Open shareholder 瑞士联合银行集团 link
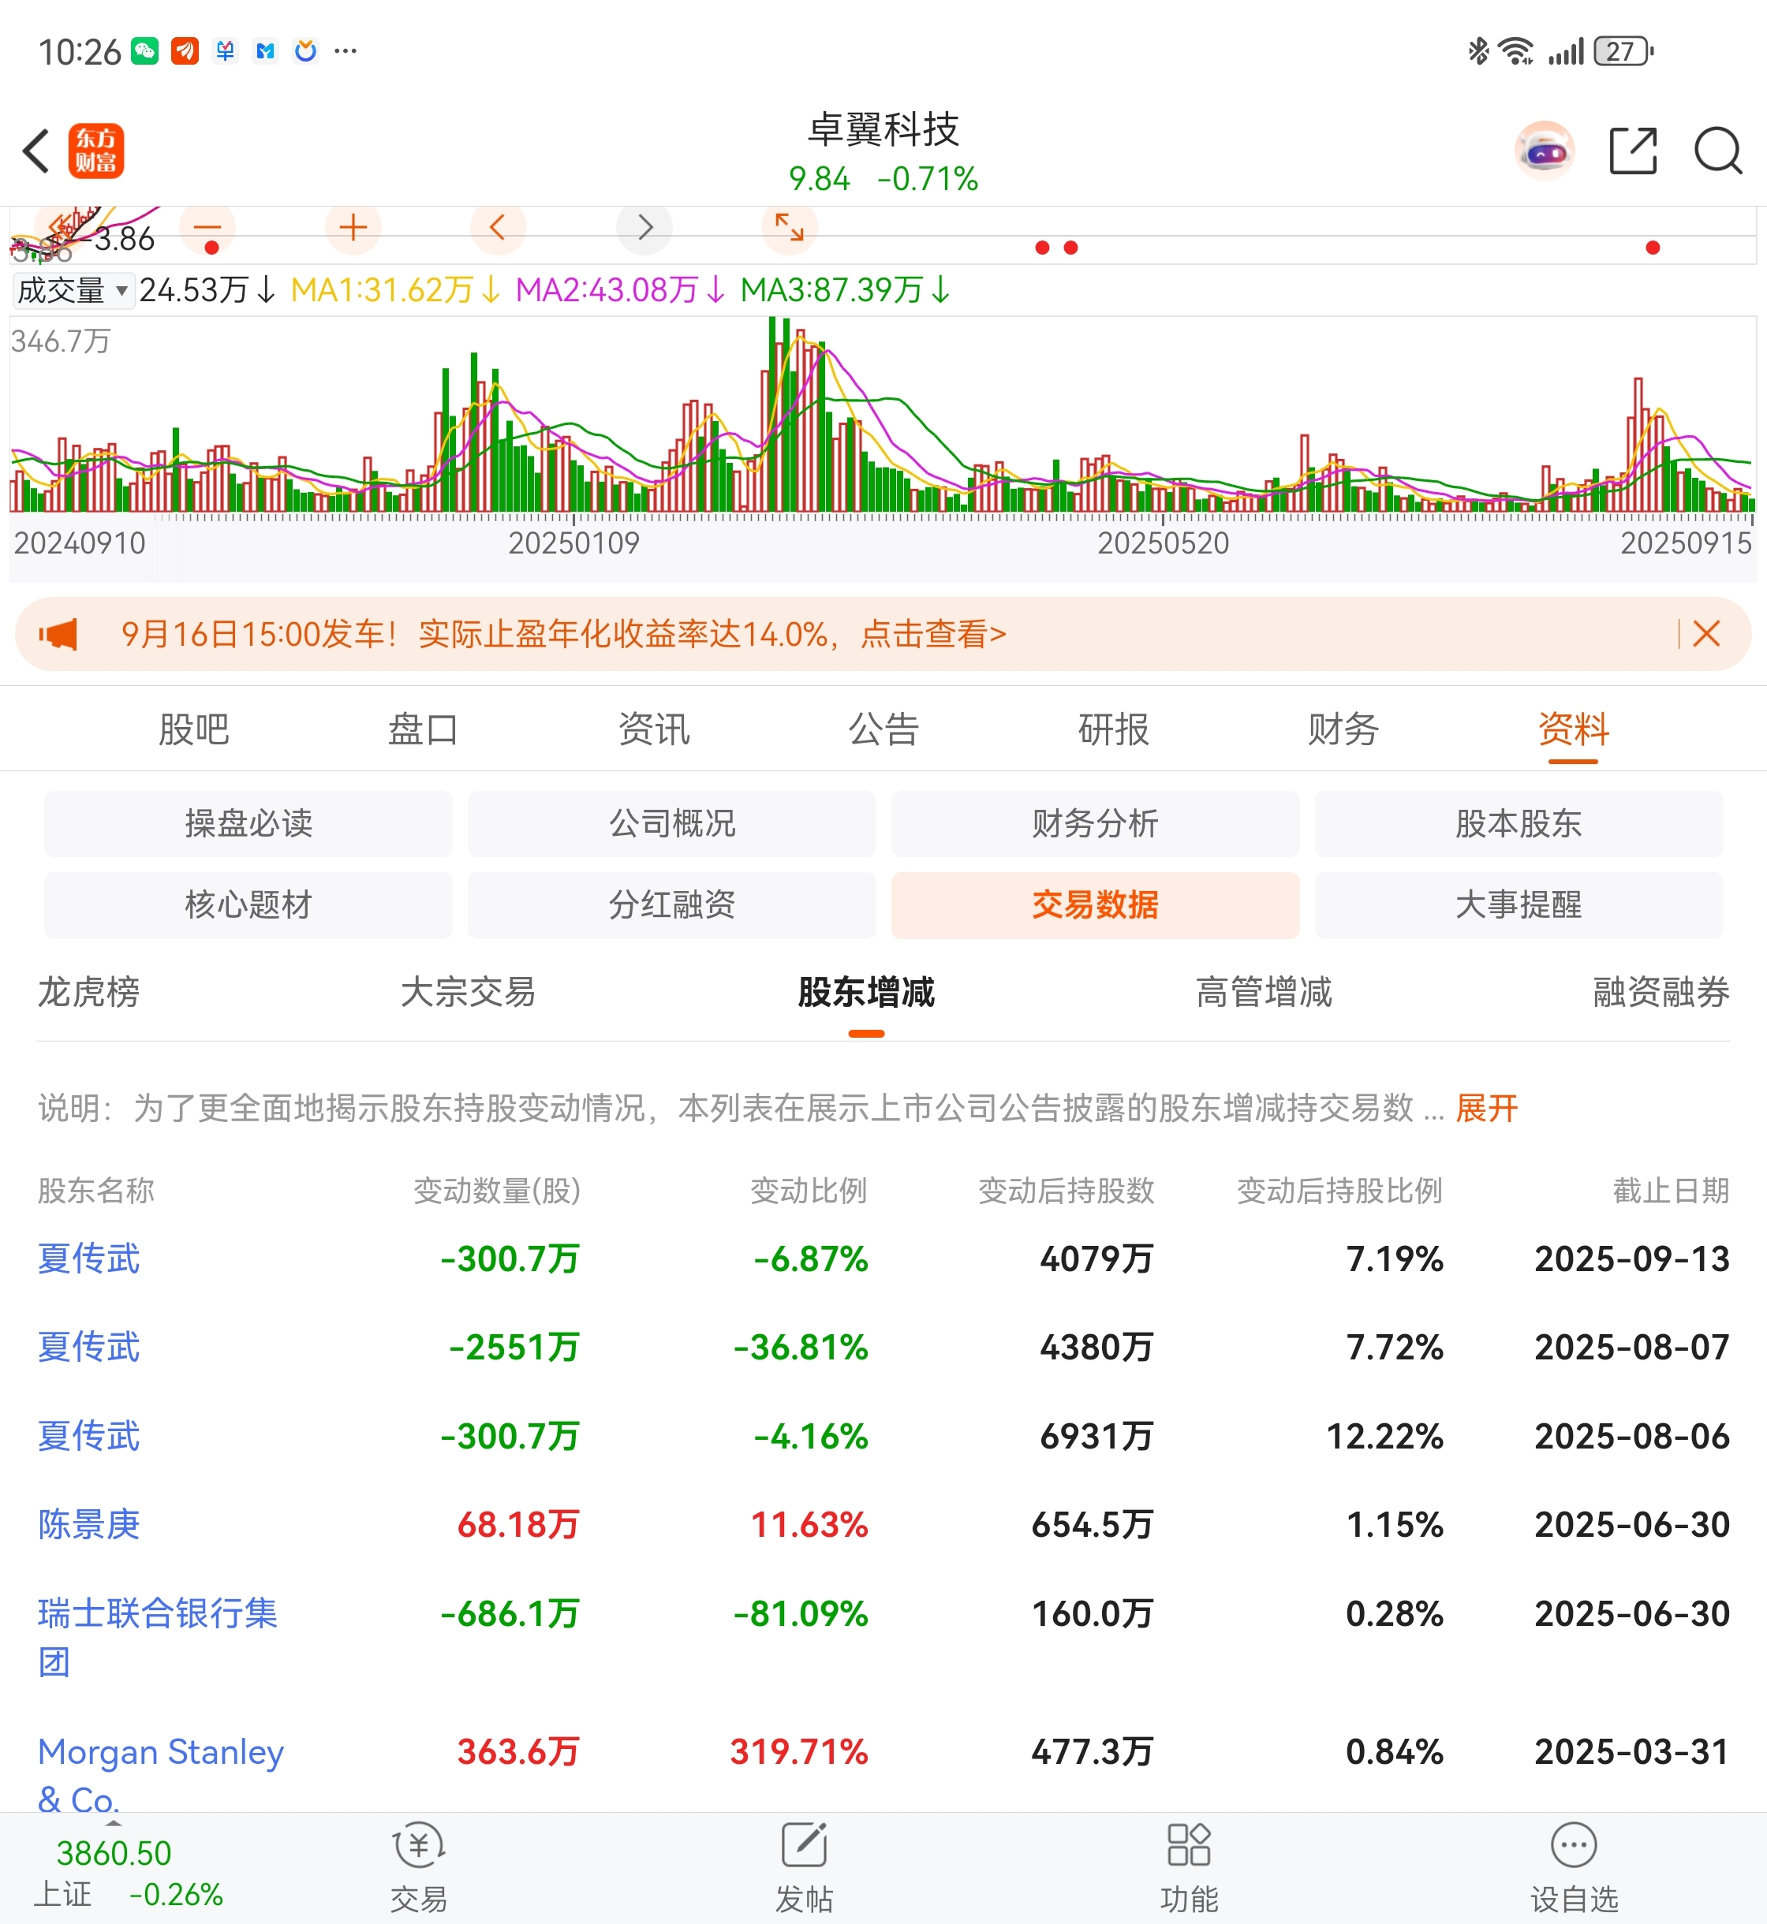Image resolution: width=1767 pixels, height=1924 pixels. (158, 1637)
